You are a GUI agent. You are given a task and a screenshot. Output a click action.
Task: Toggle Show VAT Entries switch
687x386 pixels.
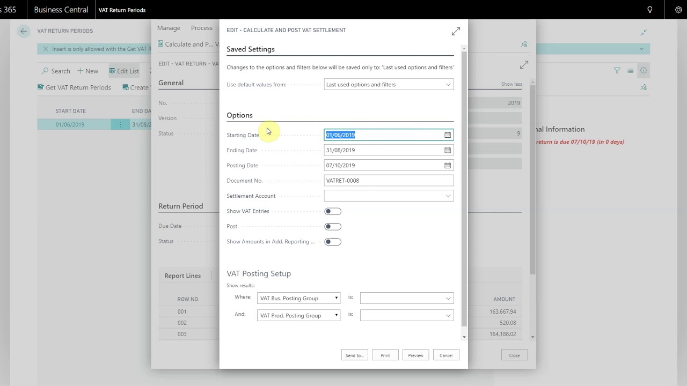point(333,211)
